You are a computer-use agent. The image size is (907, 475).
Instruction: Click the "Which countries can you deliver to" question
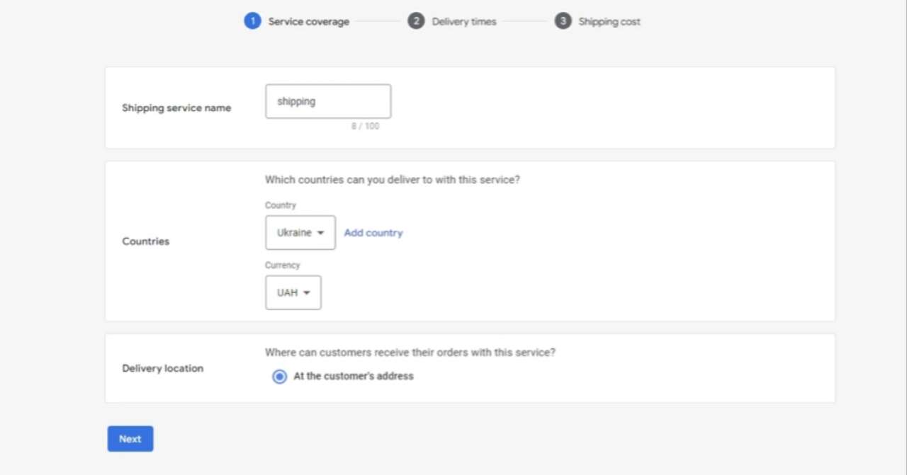393,180
